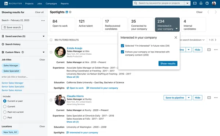220x136 pixels.
Task: Uncheck Selected "I'm interested" in future roles
Action: pos(122,46)
